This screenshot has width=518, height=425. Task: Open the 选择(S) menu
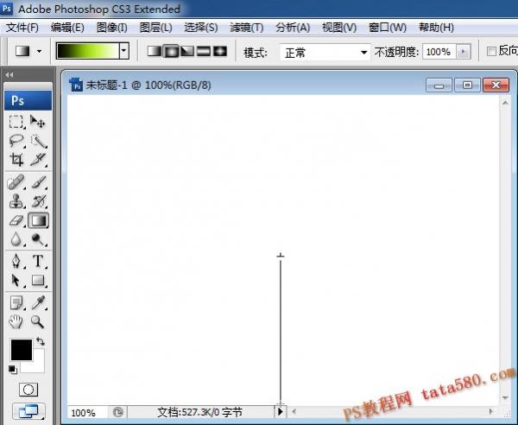201,28
